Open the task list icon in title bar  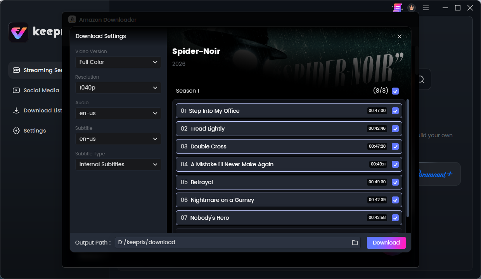(397, 8)
